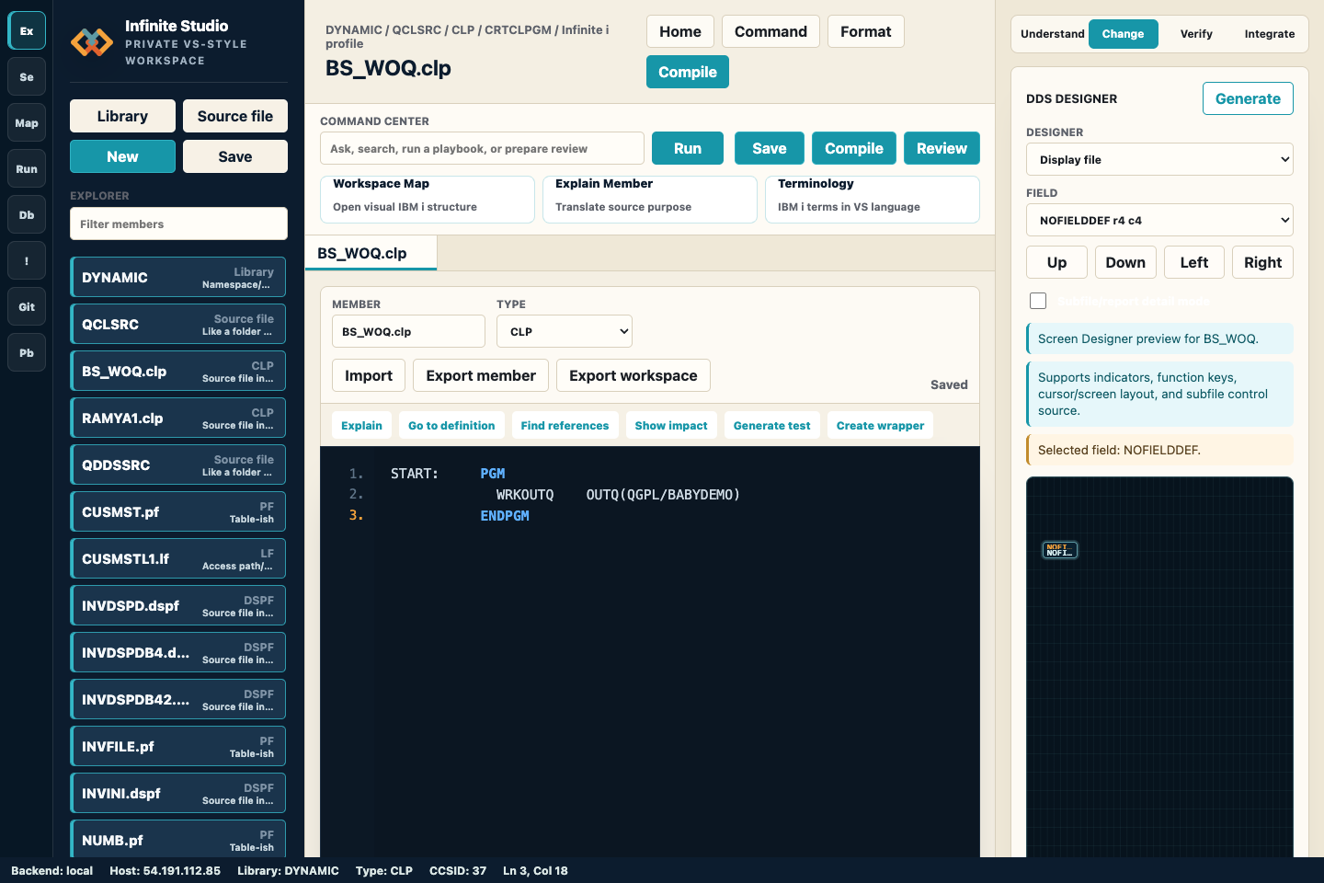Open the Git sidebar panel

click(x=27, y=306)
